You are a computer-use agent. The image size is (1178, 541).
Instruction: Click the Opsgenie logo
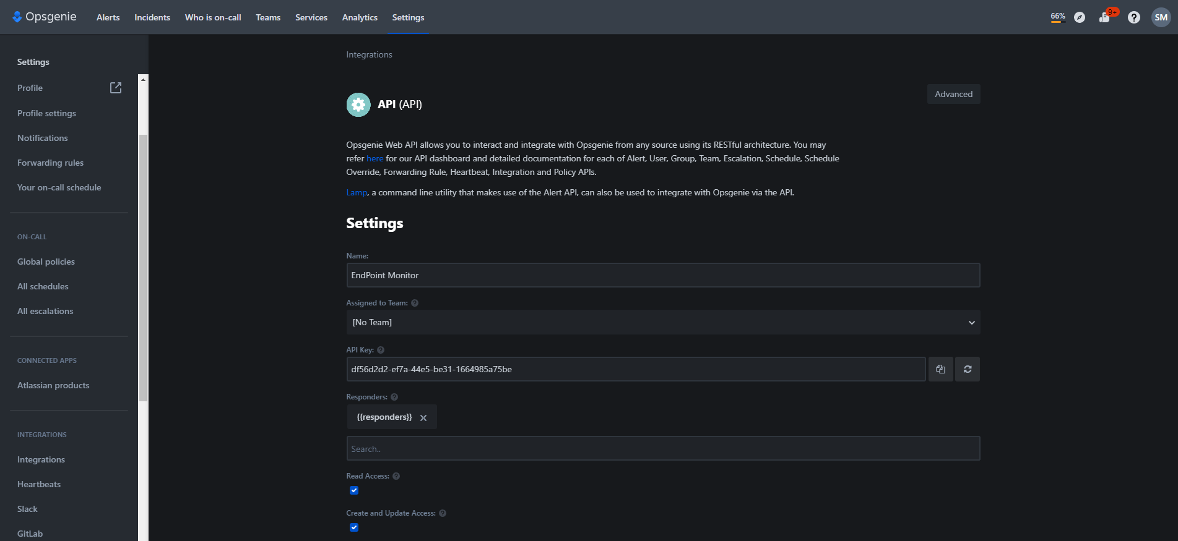(44, 17)
